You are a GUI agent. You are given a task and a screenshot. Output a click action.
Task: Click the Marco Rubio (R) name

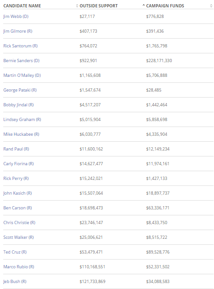pyautogui.click(x=19, y=267)
